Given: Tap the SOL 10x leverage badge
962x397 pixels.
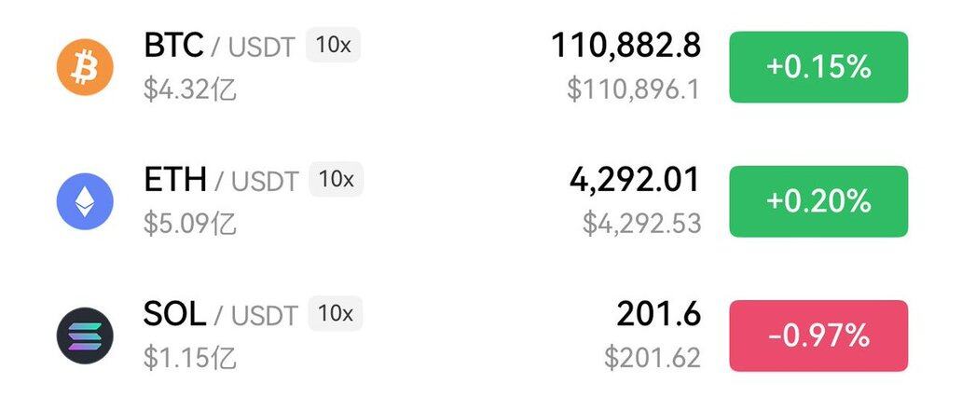Looking at the screenshot, I should click(335, 313).
